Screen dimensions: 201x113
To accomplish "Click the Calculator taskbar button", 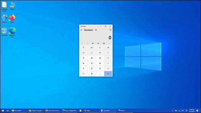I will (x=108, y=111).
